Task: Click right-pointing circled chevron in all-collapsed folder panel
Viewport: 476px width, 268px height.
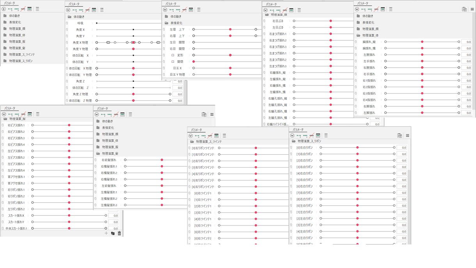Action: [4, 9]
